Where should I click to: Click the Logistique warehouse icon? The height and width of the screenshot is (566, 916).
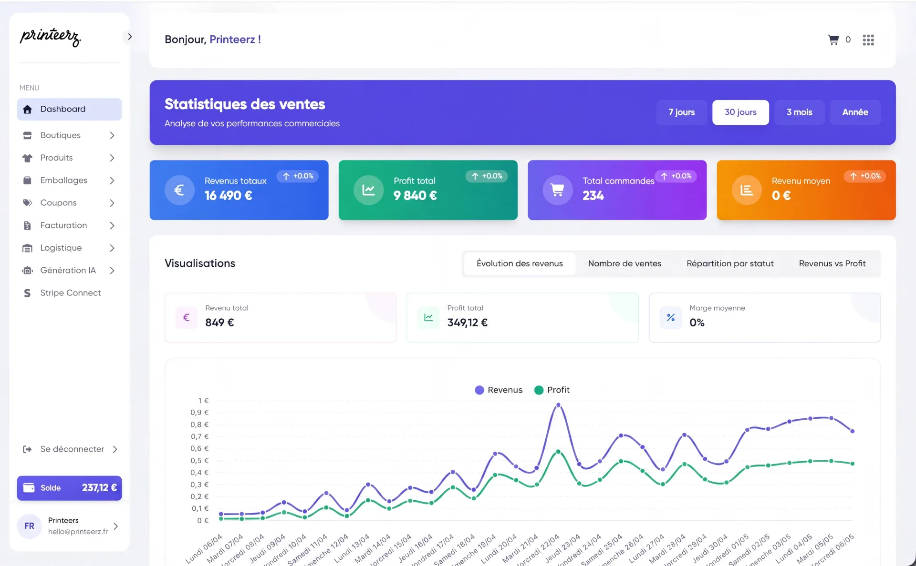(28, 248)
